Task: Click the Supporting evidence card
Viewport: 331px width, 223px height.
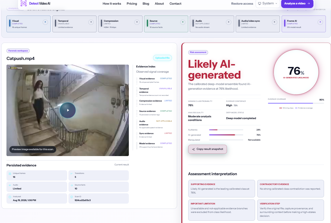Action: click(222, 189)
